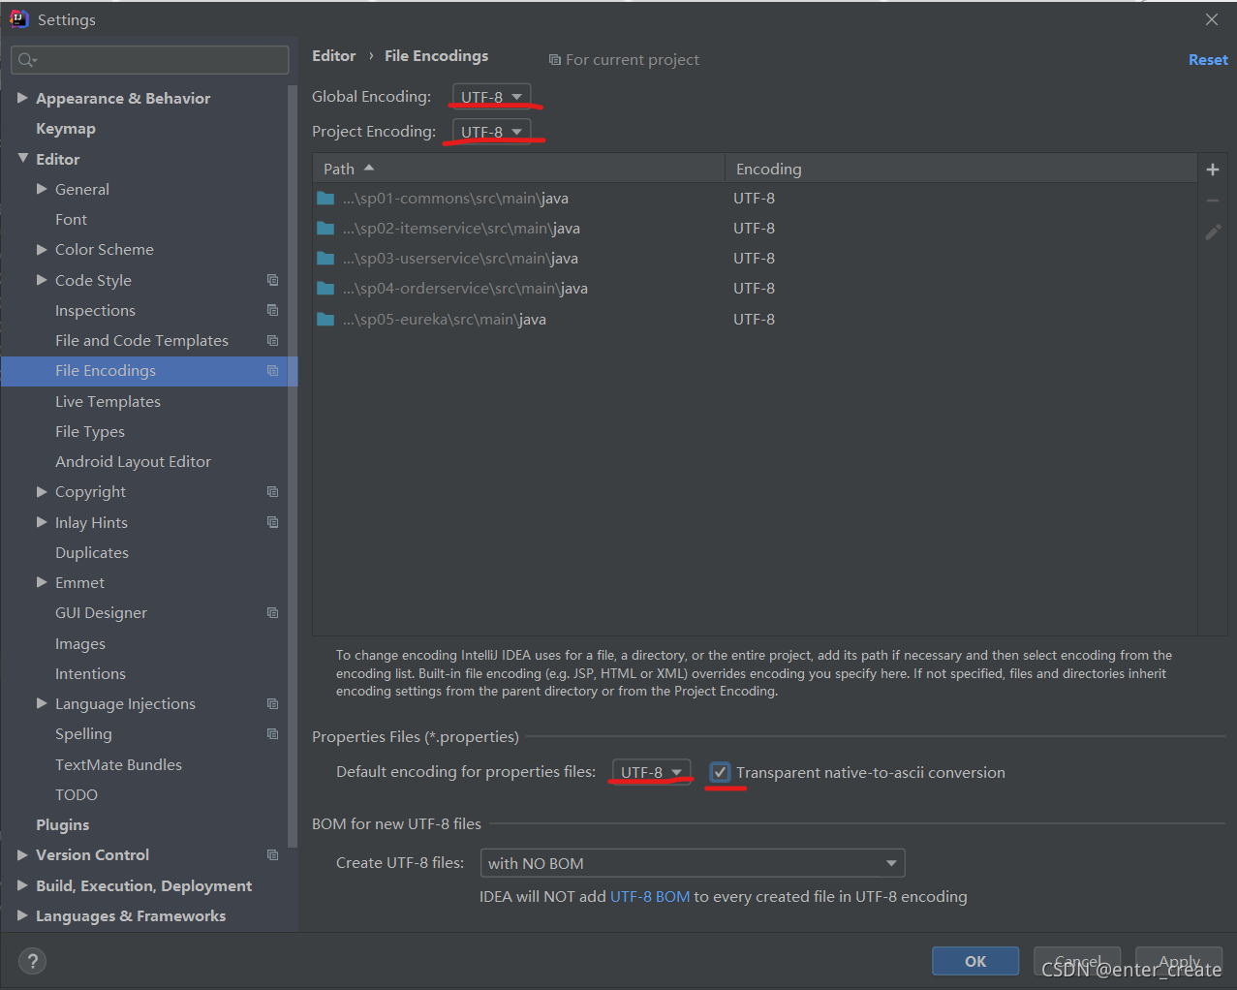This screenshot has width=1237, height=990.
Task: Click the Cancel button
Action: click(1077, 961)
